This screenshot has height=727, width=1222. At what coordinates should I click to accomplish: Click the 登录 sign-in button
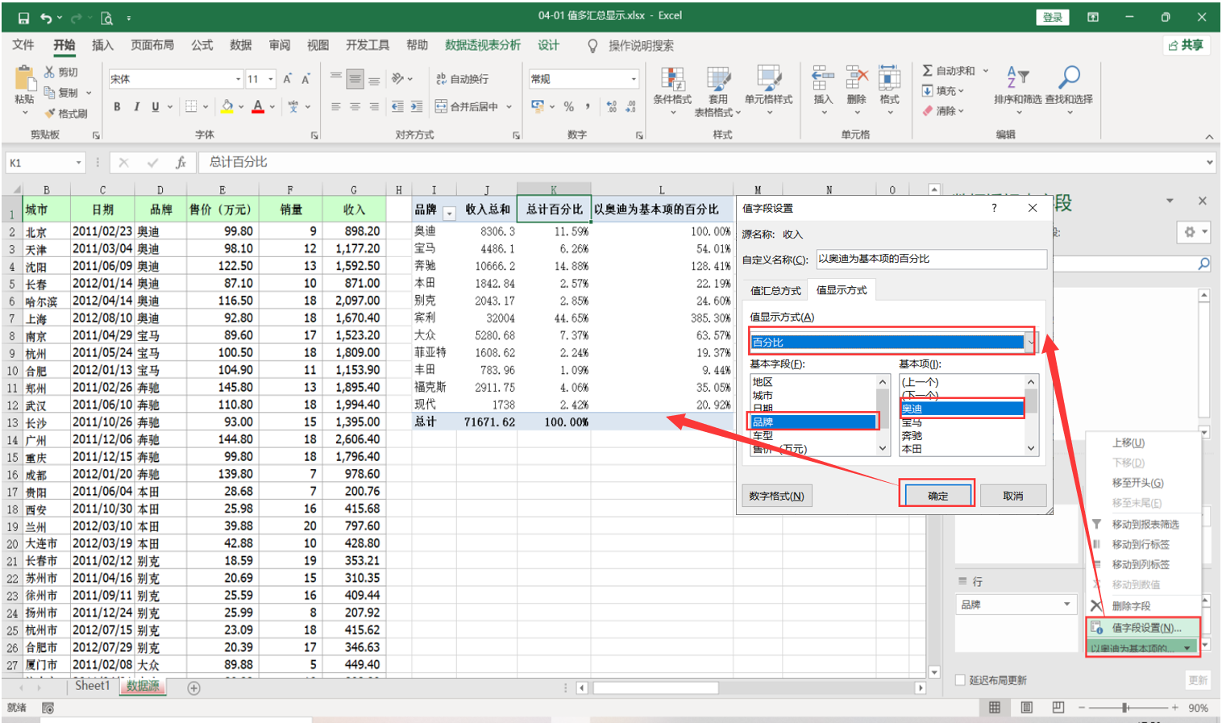1053,18
